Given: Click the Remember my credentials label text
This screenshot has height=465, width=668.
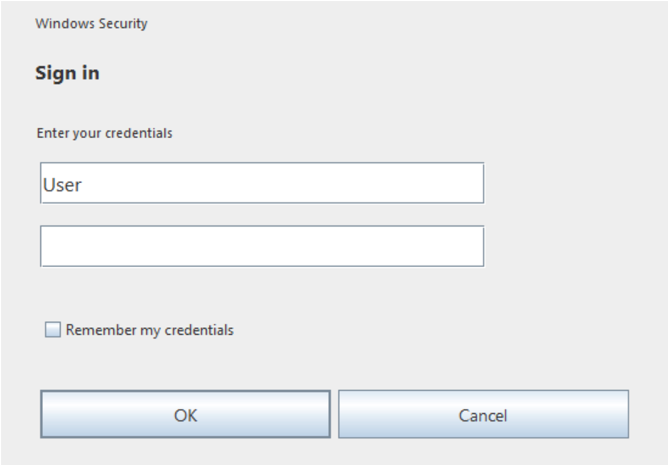Looking at the screenshot, I should (150, 330).
